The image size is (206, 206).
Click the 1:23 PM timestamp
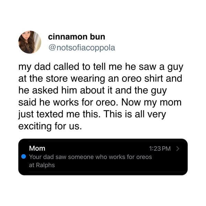[160, 149]
